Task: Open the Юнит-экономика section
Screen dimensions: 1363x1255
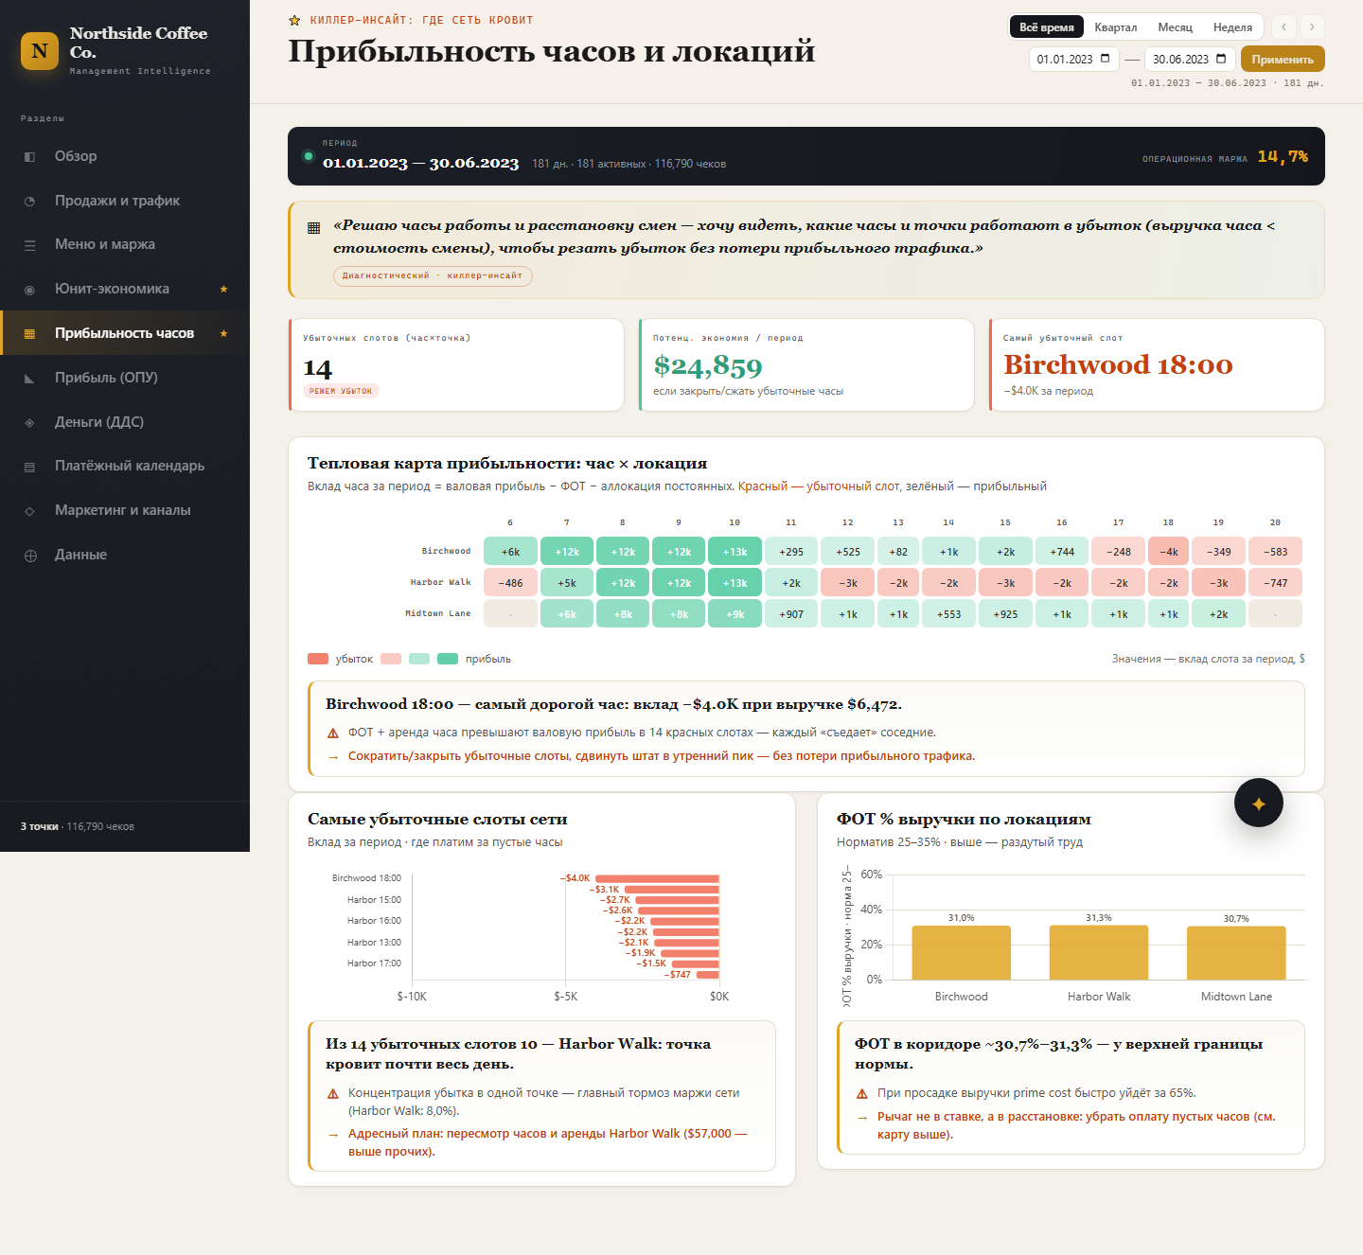Action: pyautogui.click(x=125, y=289)
